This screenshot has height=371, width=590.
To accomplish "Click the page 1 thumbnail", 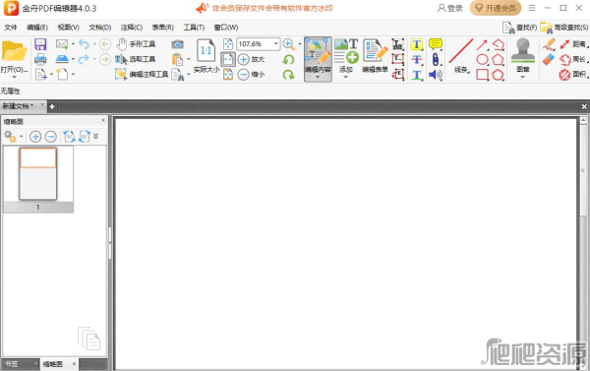I will (x=38, y=173).
